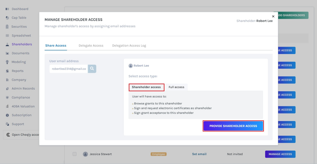The height and width of the screenshot is (164, 317).
Task: Click the Jessica Stewart name text
Action: point(101,154)
